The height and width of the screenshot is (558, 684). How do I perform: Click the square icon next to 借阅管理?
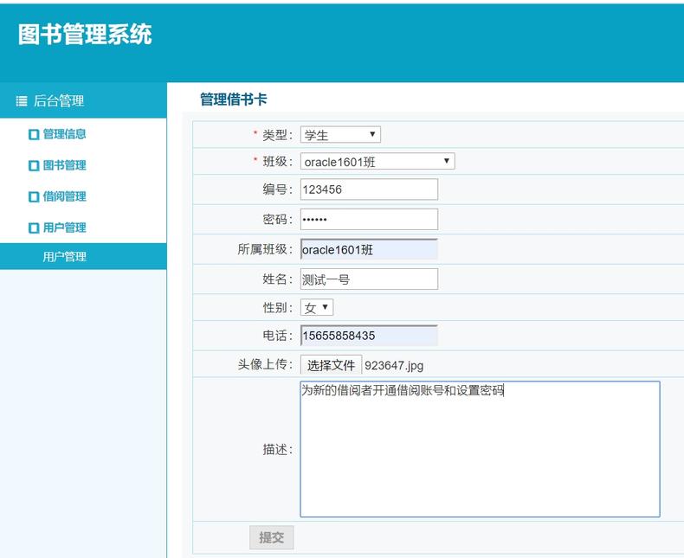click(x=34, y=196)
